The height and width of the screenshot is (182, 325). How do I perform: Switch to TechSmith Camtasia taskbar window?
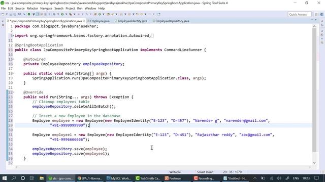(x=148, y=178)
